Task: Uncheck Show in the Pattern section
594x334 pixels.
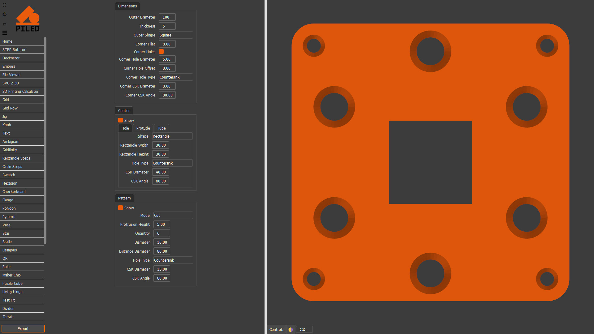Action: click(120, 208)
